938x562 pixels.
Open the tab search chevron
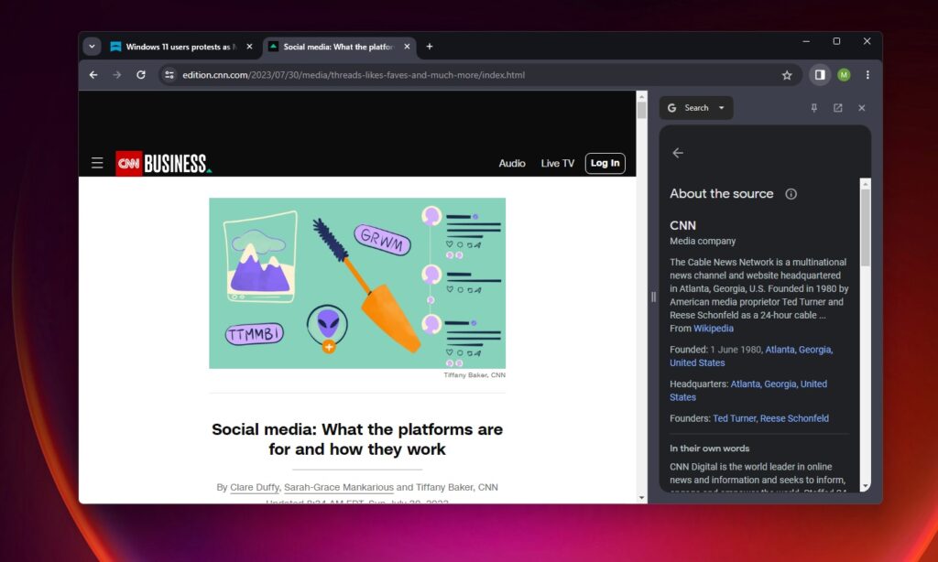point(92,45)
